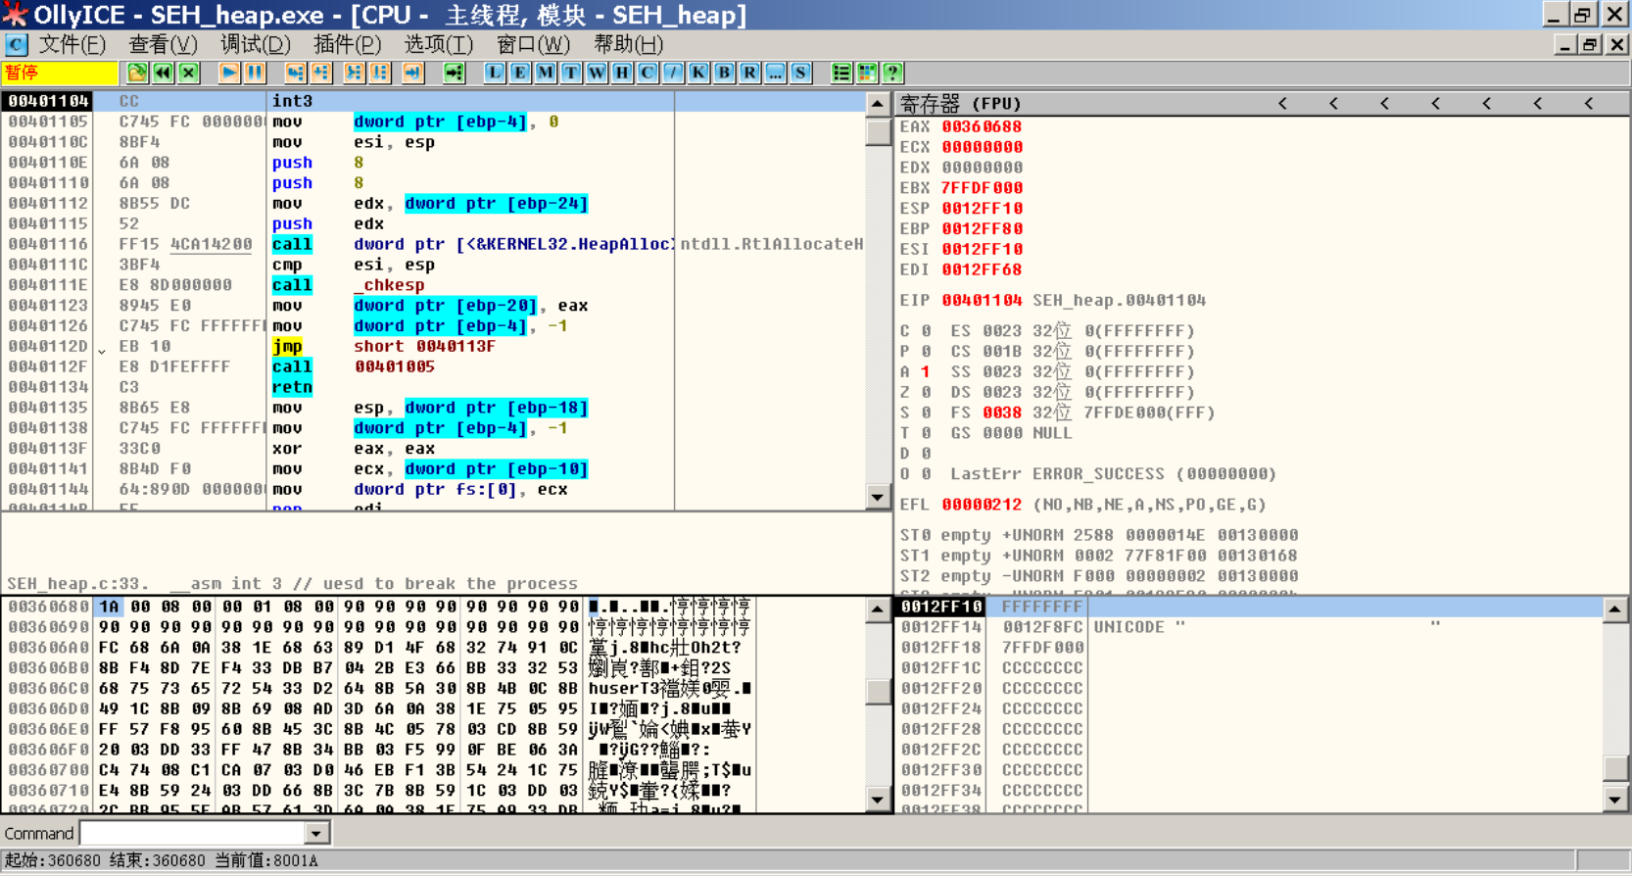The image size is (1632, 876).
Task: Open Source window with S button
Action: pos(800,73)
